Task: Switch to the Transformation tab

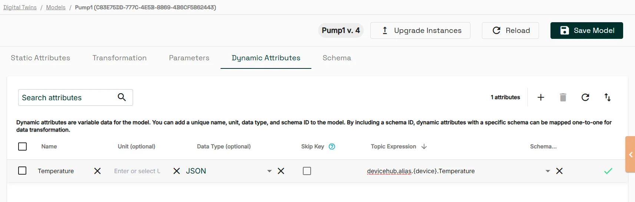Action: pyautogui.click(x=119, y=58)
